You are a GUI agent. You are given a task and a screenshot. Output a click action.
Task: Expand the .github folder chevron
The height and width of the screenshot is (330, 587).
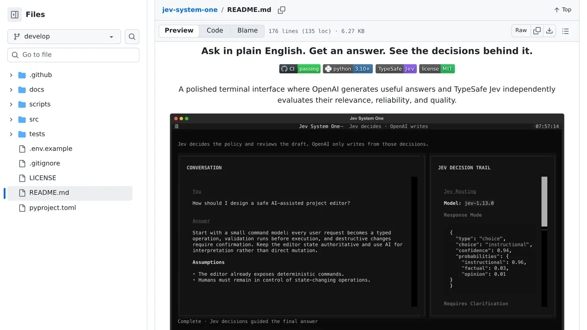click(x=11, y=75)
